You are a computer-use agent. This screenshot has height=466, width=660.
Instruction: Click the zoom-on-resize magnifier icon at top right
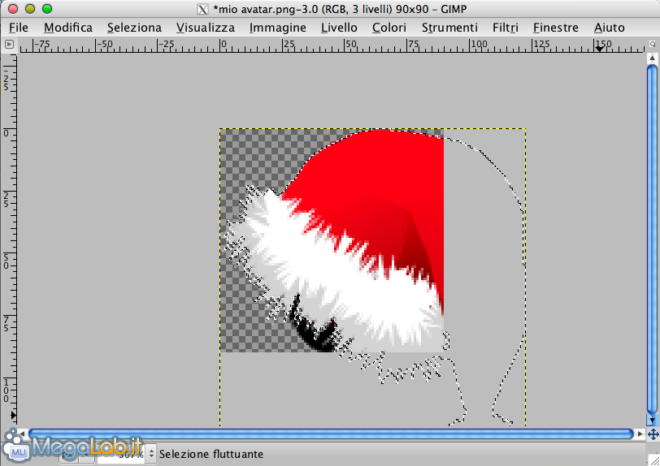[x=653, y=44]
